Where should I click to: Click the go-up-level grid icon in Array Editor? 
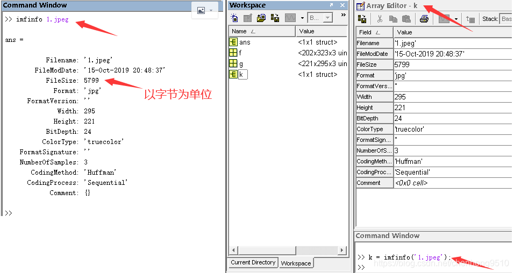[x=470, y=19]
